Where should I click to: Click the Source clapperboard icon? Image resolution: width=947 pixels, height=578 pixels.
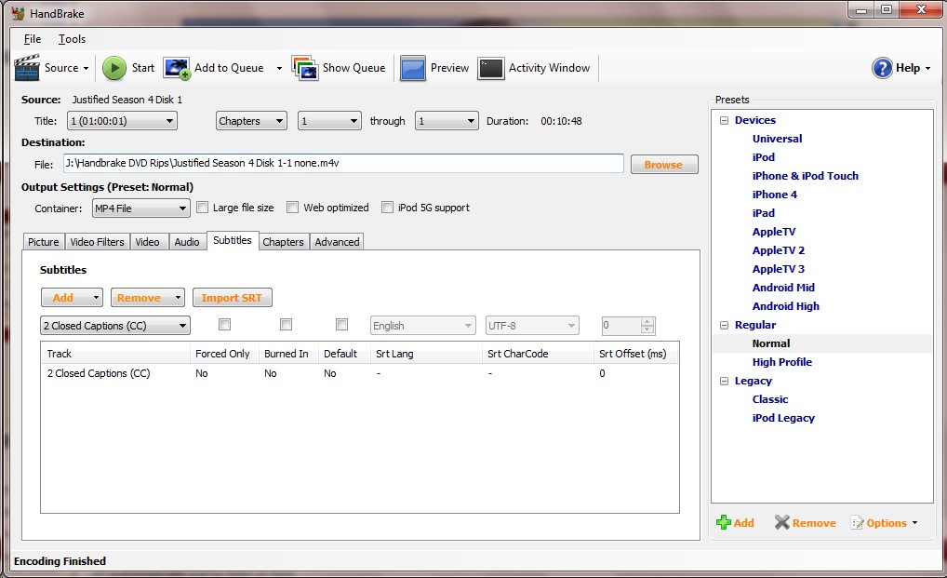pos(27,68)
